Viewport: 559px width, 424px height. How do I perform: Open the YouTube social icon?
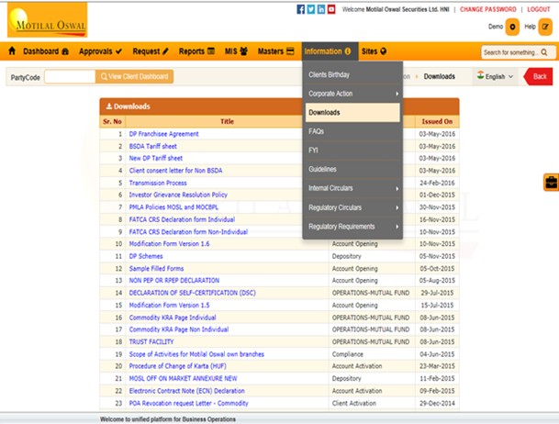(331, 9)
